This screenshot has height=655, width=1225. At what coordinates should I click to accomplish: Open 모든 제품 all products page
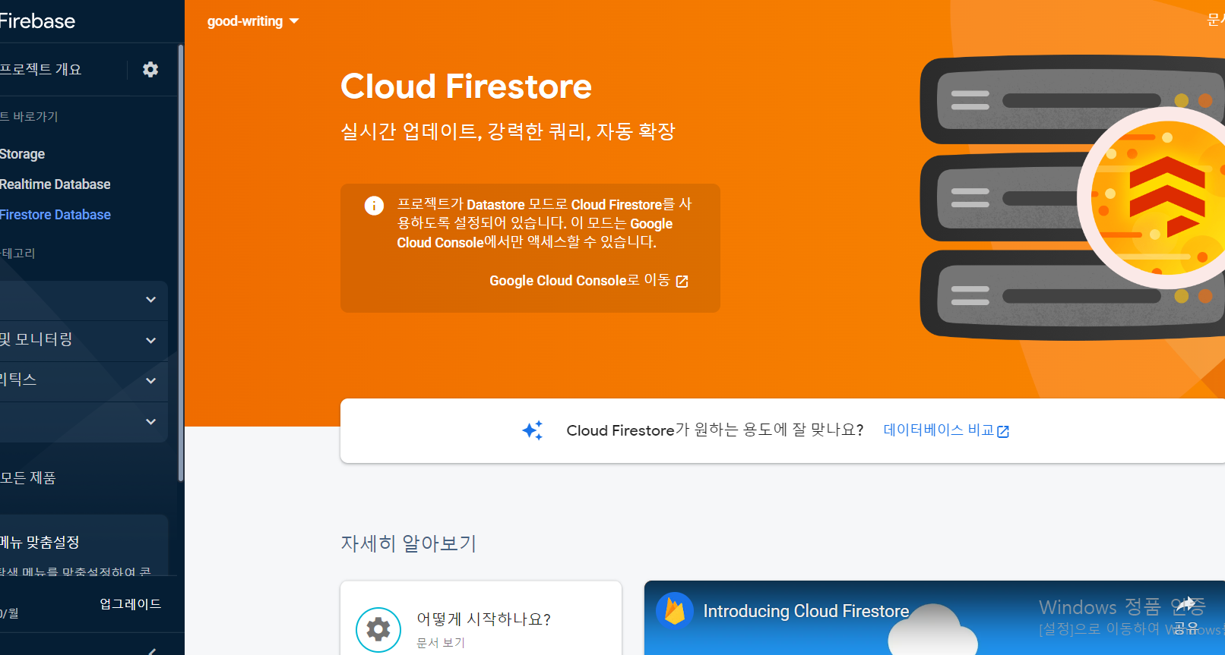[x=28, y=477]
